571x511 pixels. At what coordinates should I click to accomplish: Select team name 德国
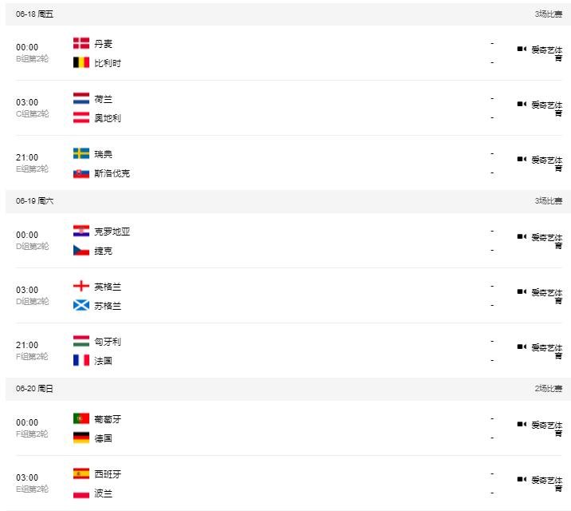(x=103, y=438)
